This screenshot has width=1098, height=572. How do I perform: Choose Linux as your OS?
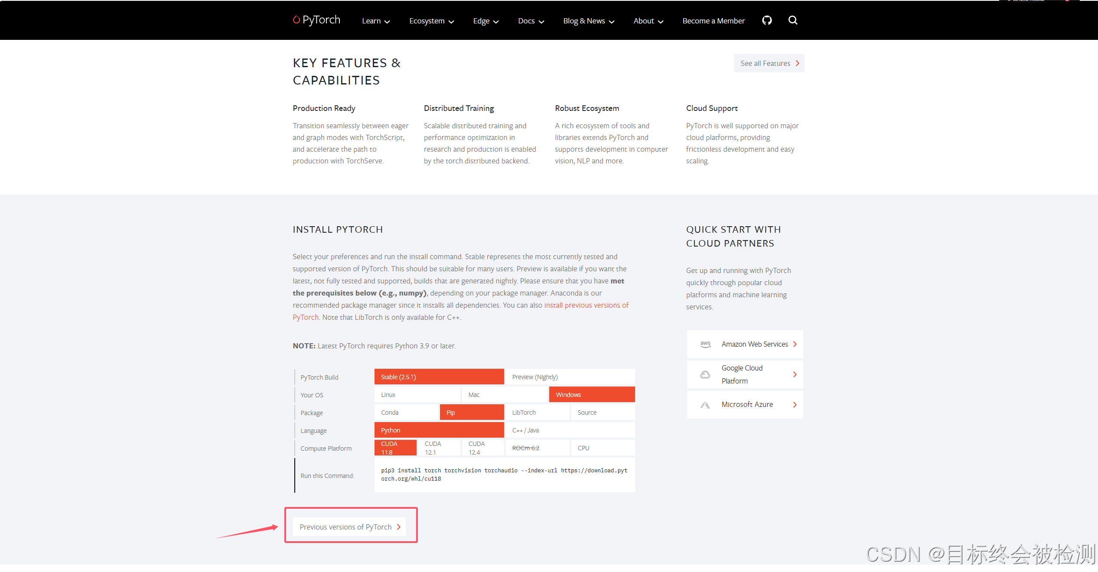417,395
